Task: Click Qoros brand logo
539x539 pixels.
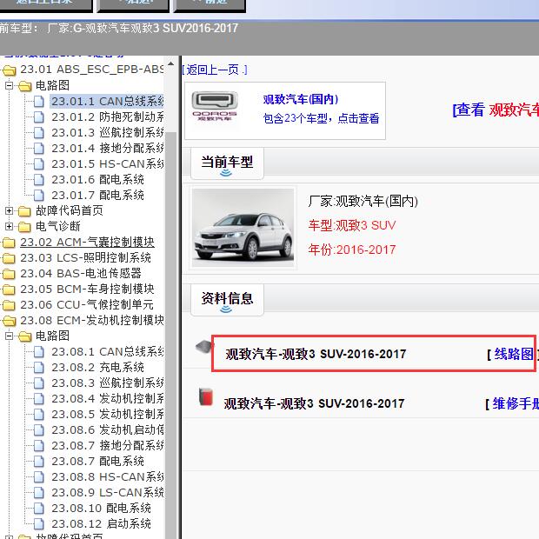Action: click(x=215, y=106)
